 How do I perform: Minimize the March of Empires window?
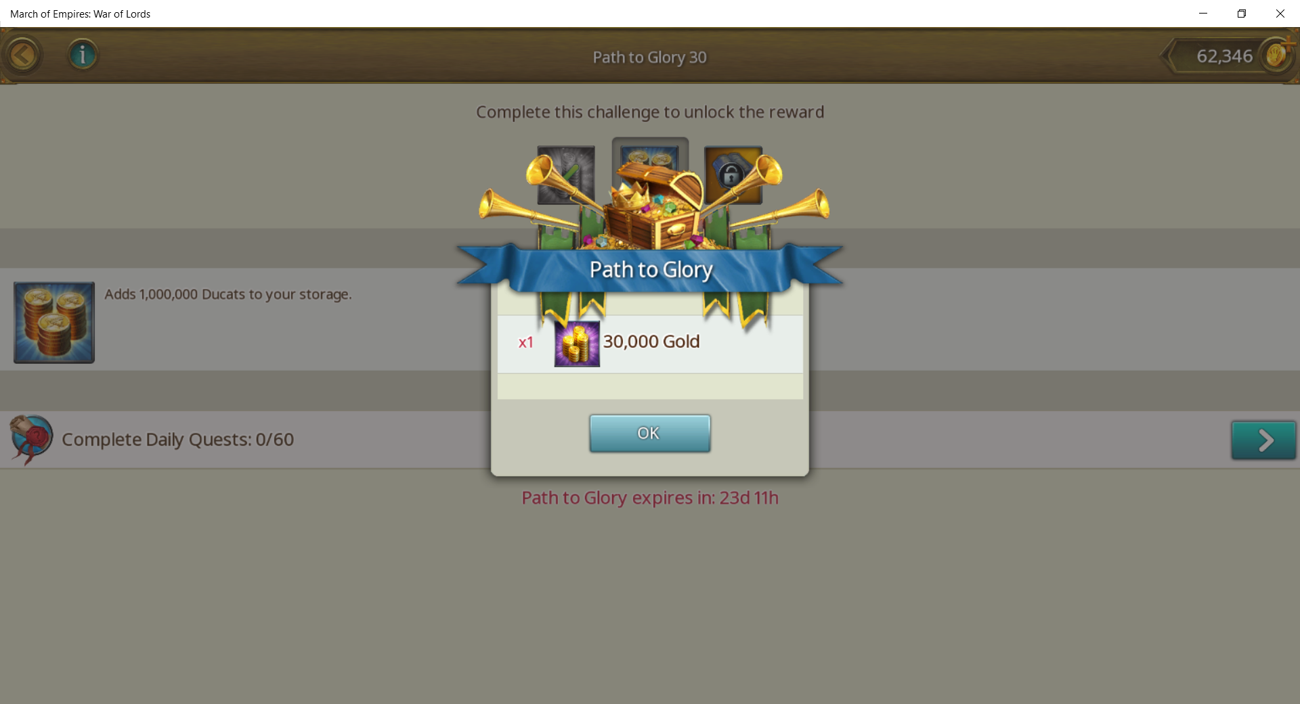[x=1203, y=14]
